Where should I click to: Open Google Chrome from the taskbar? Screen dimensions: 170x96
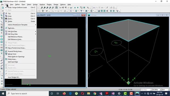pyautogui.click(x=95, y=94)
